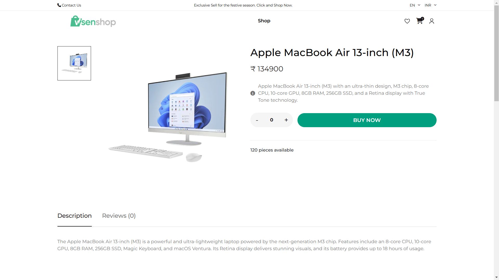Switch to the Reviews (0) tab
The height and width of the screenshot is (280, 499).
click(x=119, y=216)
